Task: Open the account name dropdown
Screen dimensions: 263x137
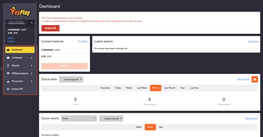Action: pyautogui.click(x=20, y=23)
